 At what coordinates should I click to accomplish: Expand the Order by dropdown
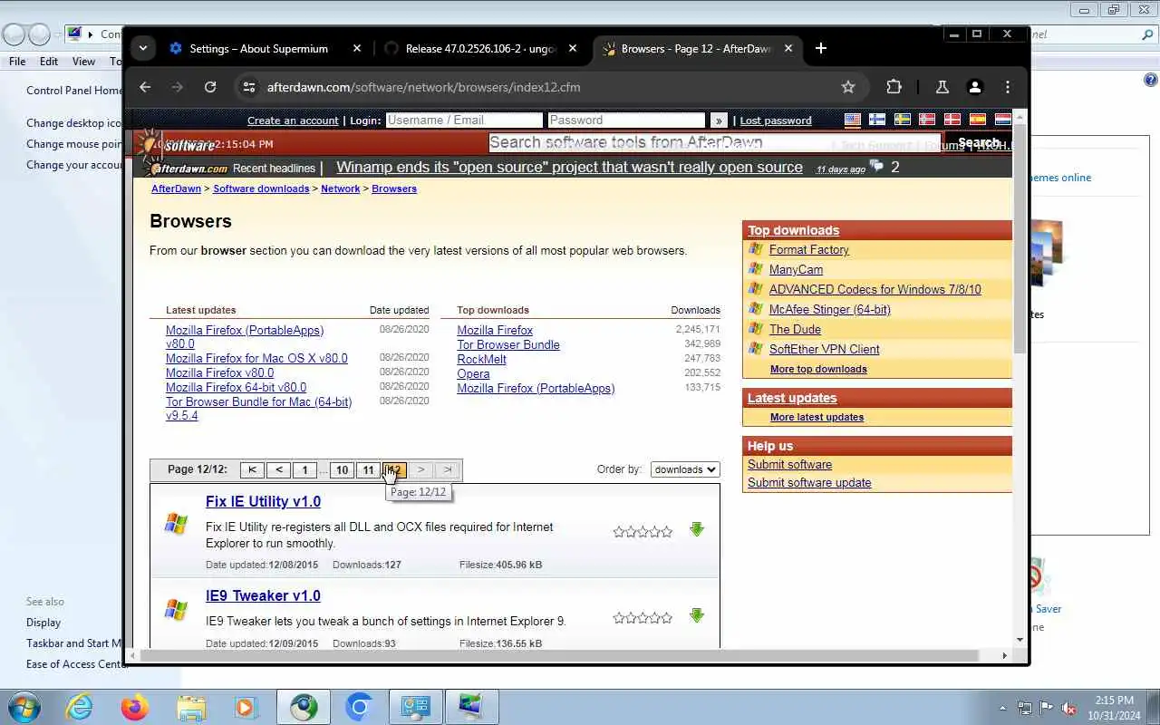(684, 469)
